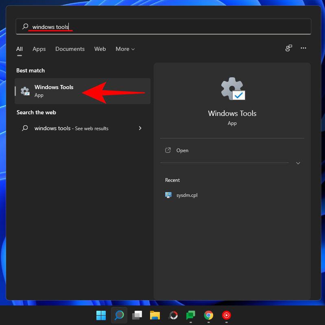Open YouTube Music from the taskbar
This screenshot has width=325, height=325.
[x=227, y=315]
